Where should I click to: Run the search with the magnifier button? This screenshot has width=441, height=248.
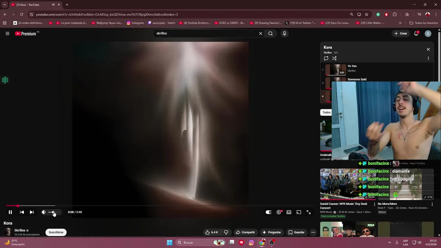[270, 33]
